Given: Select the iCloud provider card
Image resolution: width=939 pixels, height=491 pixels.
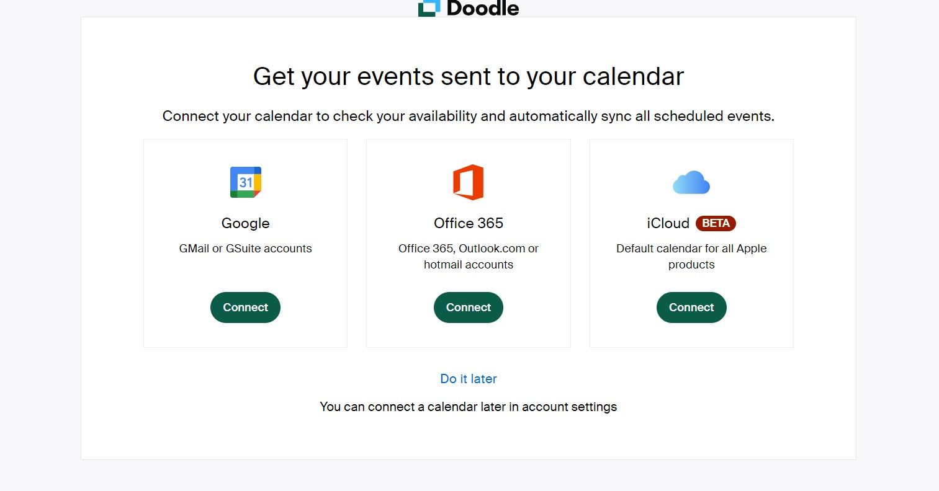Looking at the screenshot, I should (x=691, y=243).
